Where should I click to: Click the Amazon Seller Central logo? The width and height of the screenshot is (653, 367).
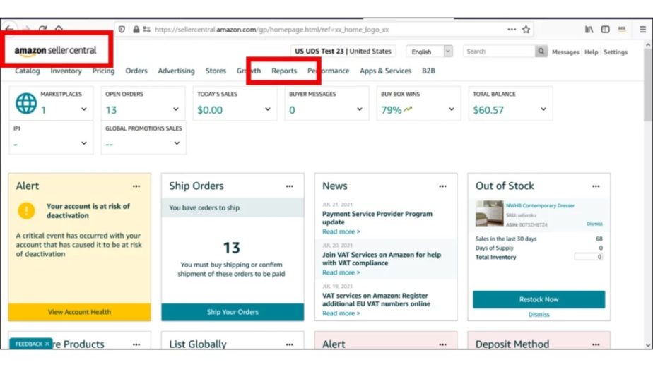point(55,51)
